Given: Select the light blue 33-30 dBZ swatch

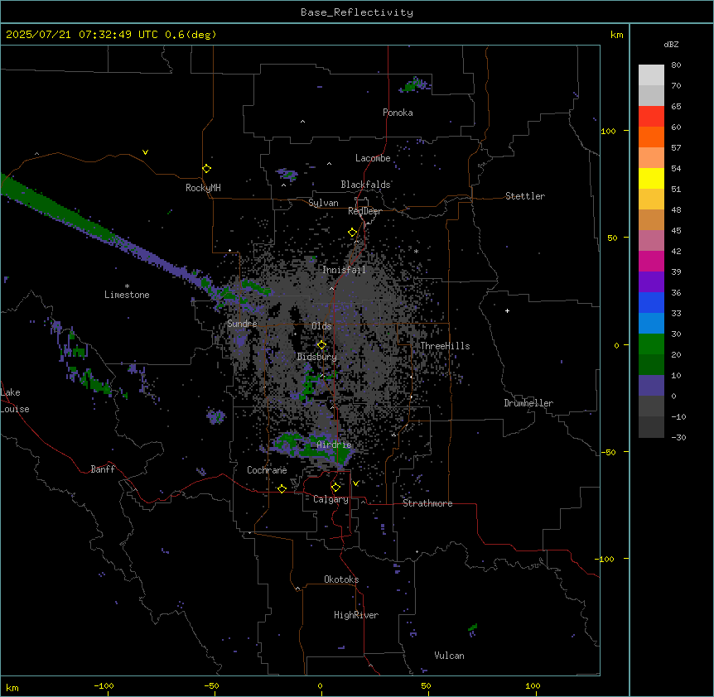Looking at the screenshot, I should [651, 324].
